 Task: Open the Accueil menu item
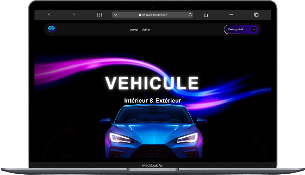click(x=134, y=30)
